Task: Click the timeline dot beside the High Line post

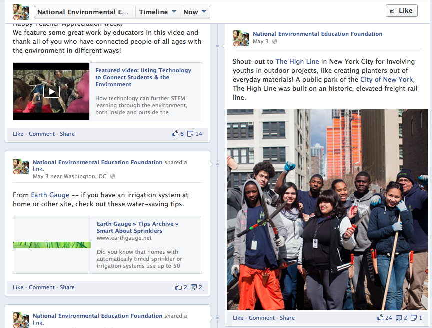Action: [217, 46]
